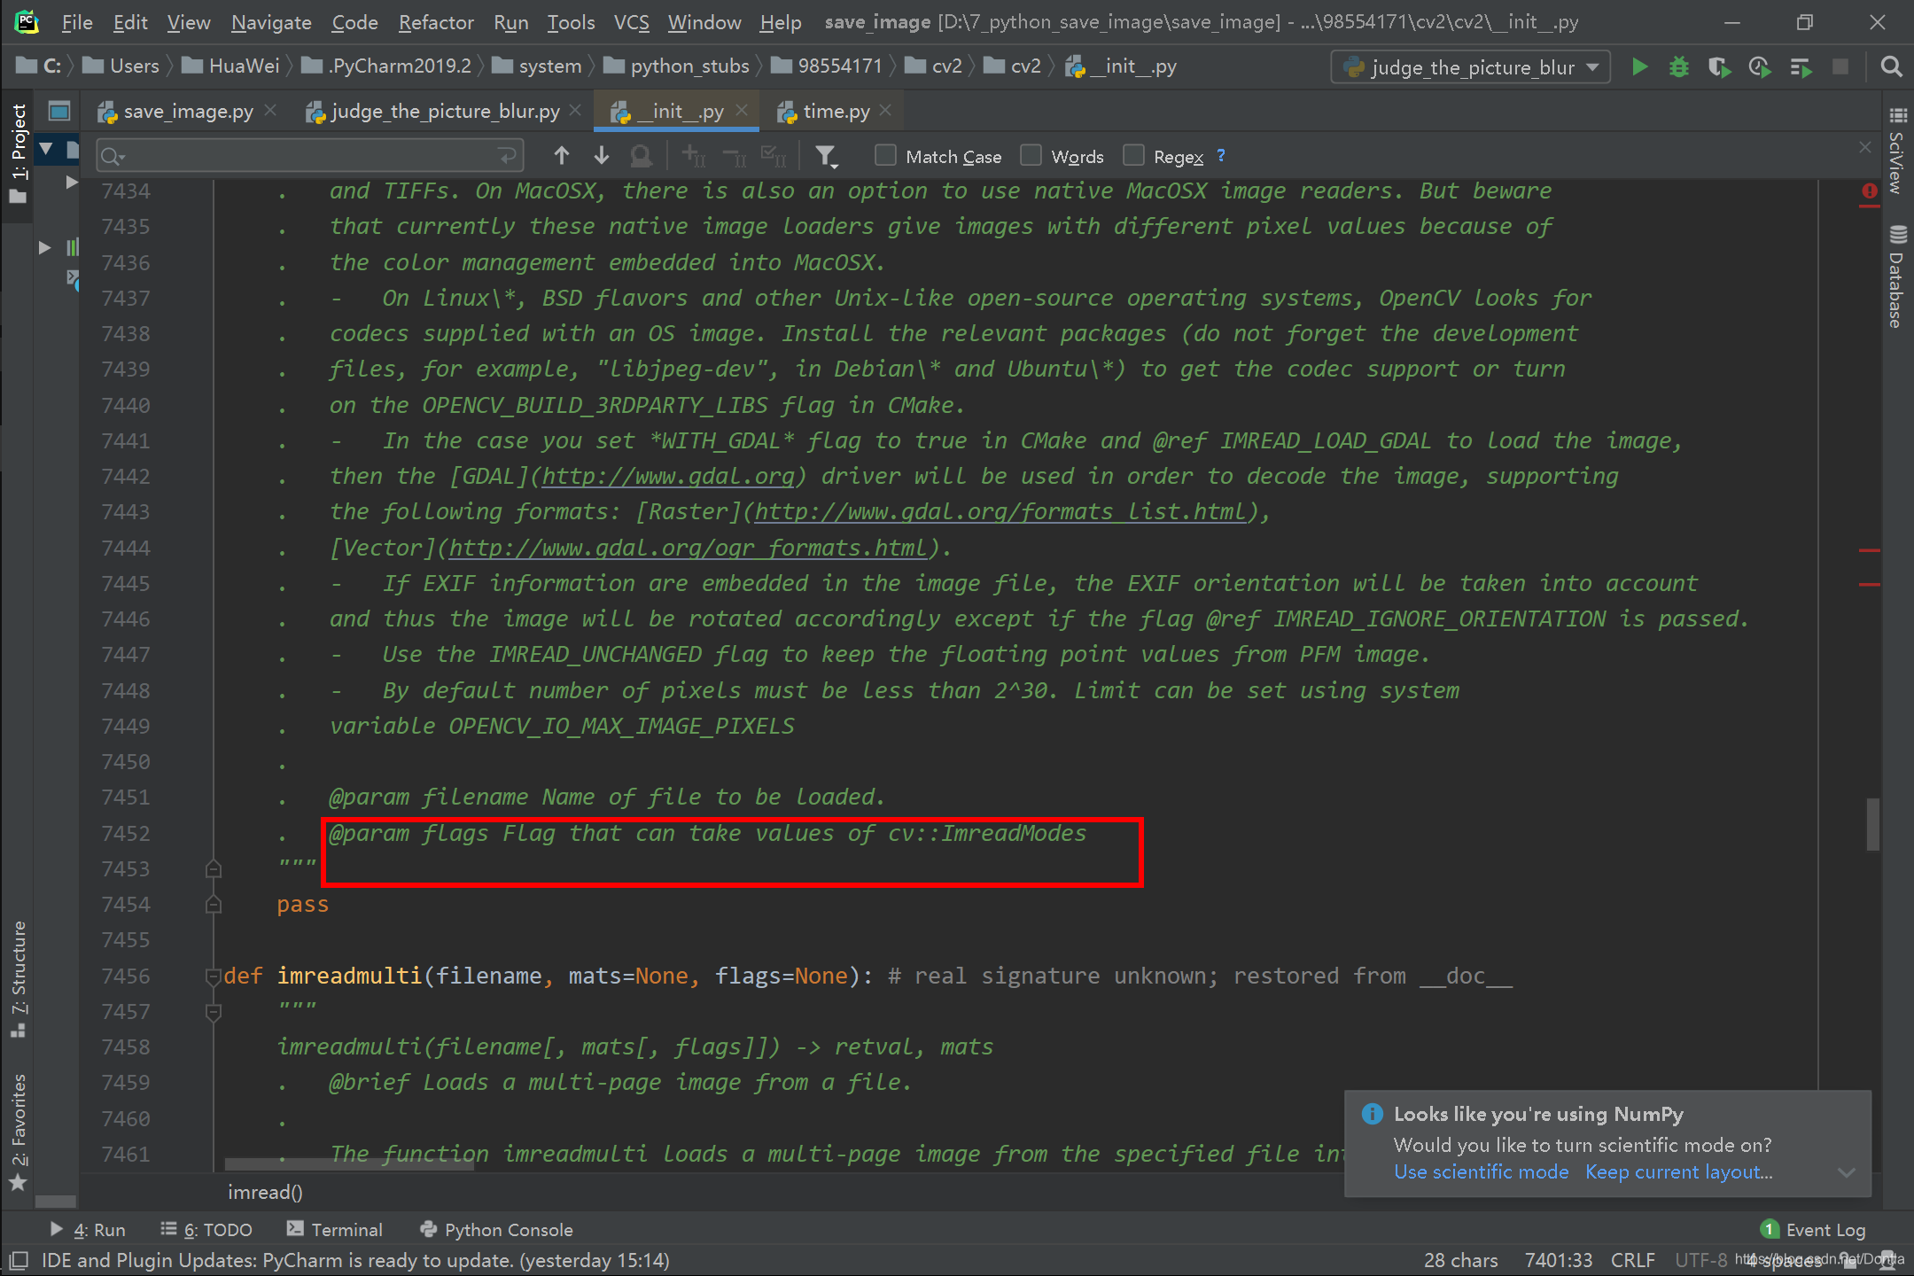Open the SciView side panel
The width and height of the screenshot is (1914, 1276).
point(1897,152)
